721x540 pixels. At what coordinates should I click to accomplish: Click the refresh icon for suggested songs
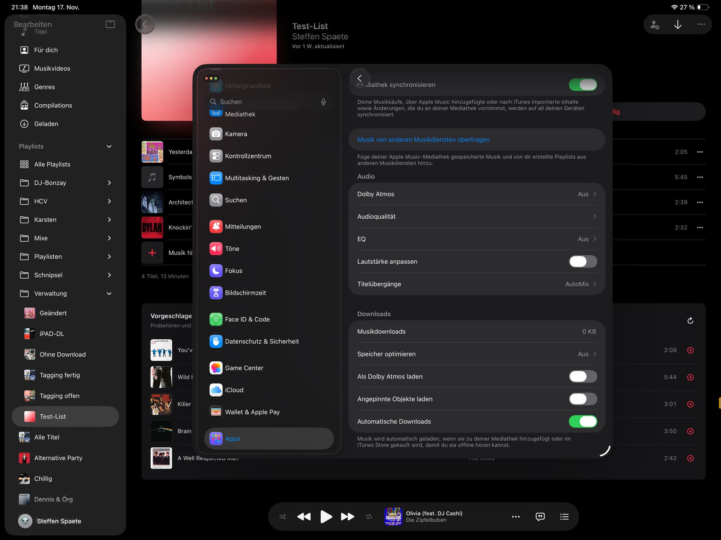coord(690,321)
